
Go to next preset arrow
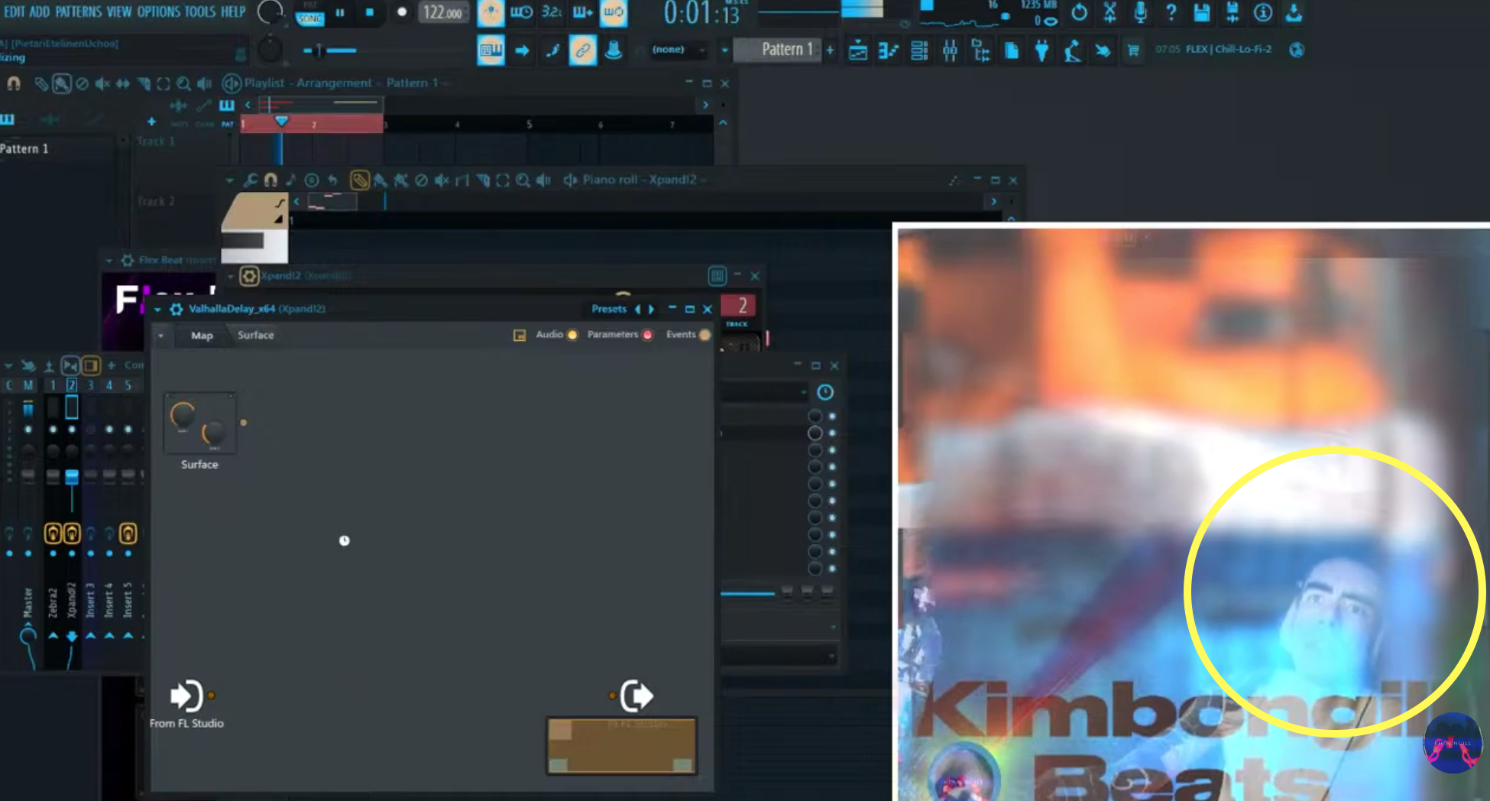(651, 310)
